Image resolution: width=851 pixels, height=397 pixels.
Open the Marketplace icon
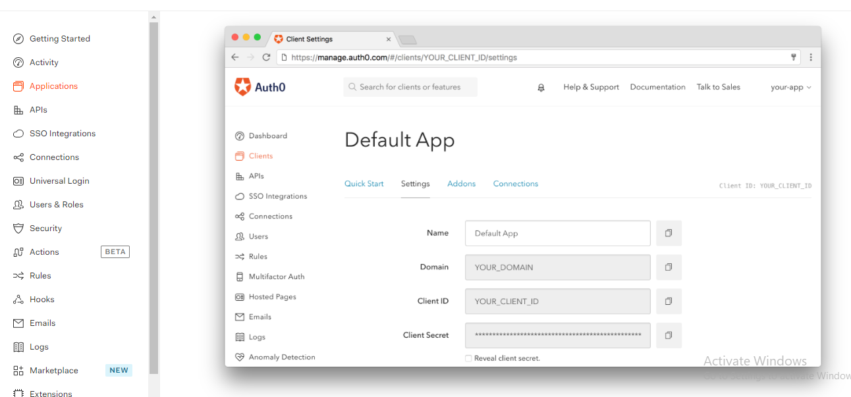(x=18, y=371)
